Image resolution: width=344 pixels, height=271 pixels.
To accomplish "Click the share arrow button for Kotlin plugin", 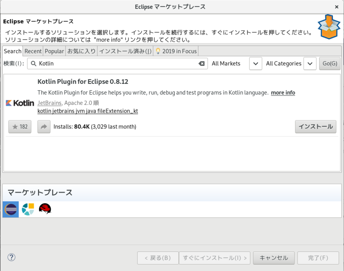I will (x=44, y=127).
